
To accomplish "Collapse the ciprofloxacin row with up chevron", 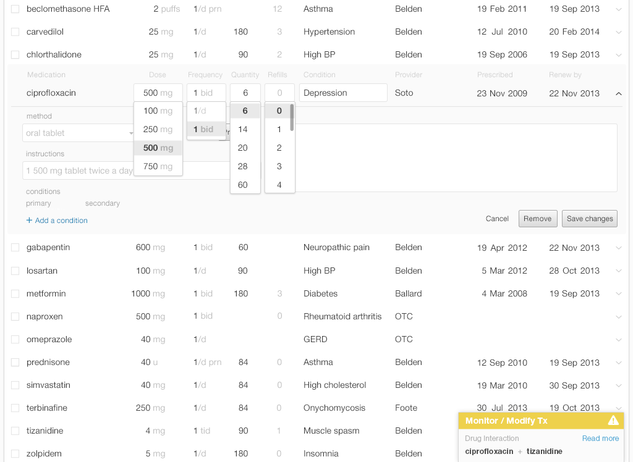I will point(619,93).
